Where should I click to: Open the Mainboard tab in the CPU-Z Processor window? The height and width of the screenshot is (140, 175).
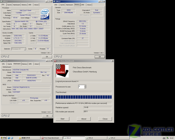coord(16,5)
